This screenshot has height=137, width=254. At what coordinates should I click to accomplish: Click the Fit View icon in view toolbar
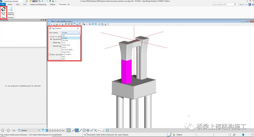point(74,24)
